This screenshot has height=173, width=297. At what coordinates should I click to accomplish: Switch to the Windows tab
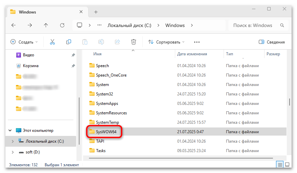point(48,12)
